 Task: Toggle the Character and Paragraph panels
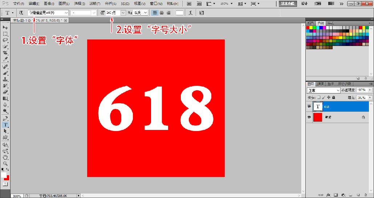coord(202,13)
